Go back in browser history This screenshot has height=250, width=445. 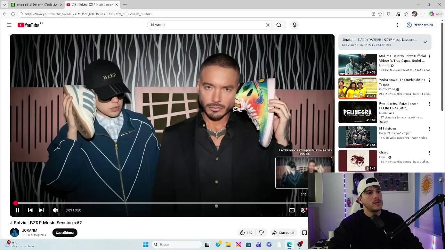click(5, 14)
